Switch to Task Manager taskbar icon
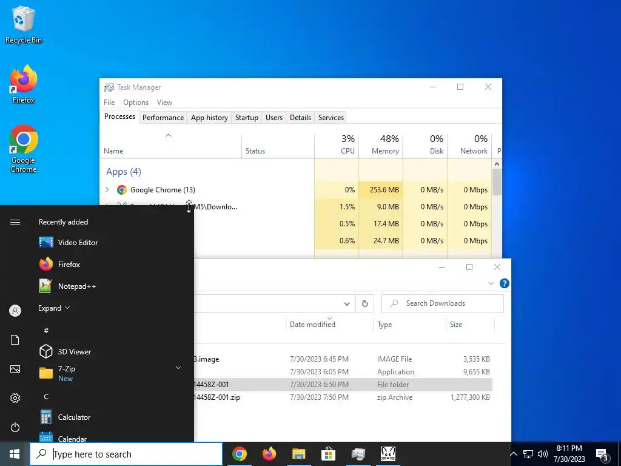This screenshot has height=466, width=621. click(358, 454)
